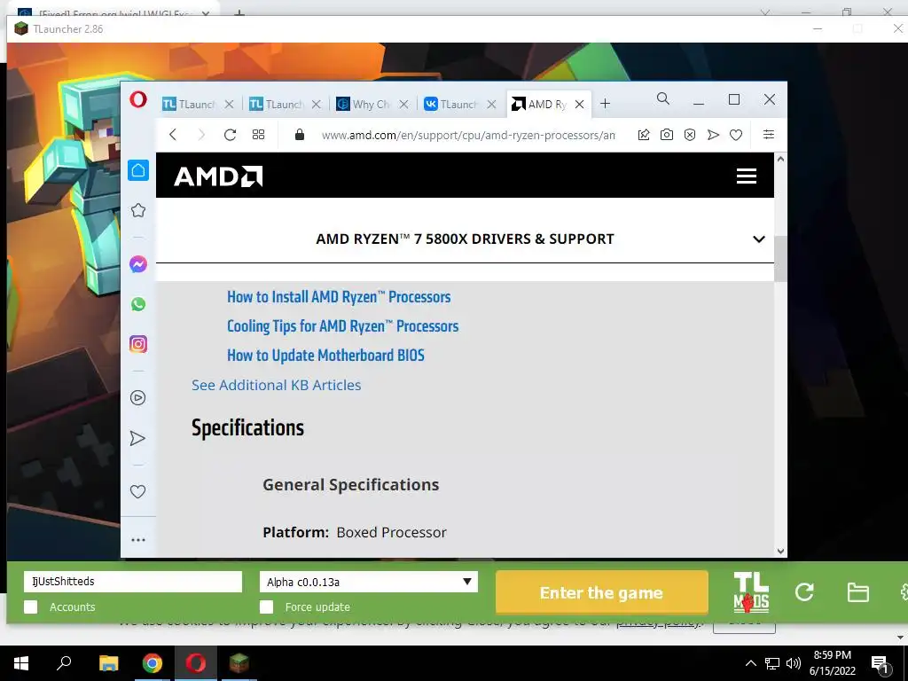Open the Alpha c0.0.13a version dropdown

coord(369,582)
